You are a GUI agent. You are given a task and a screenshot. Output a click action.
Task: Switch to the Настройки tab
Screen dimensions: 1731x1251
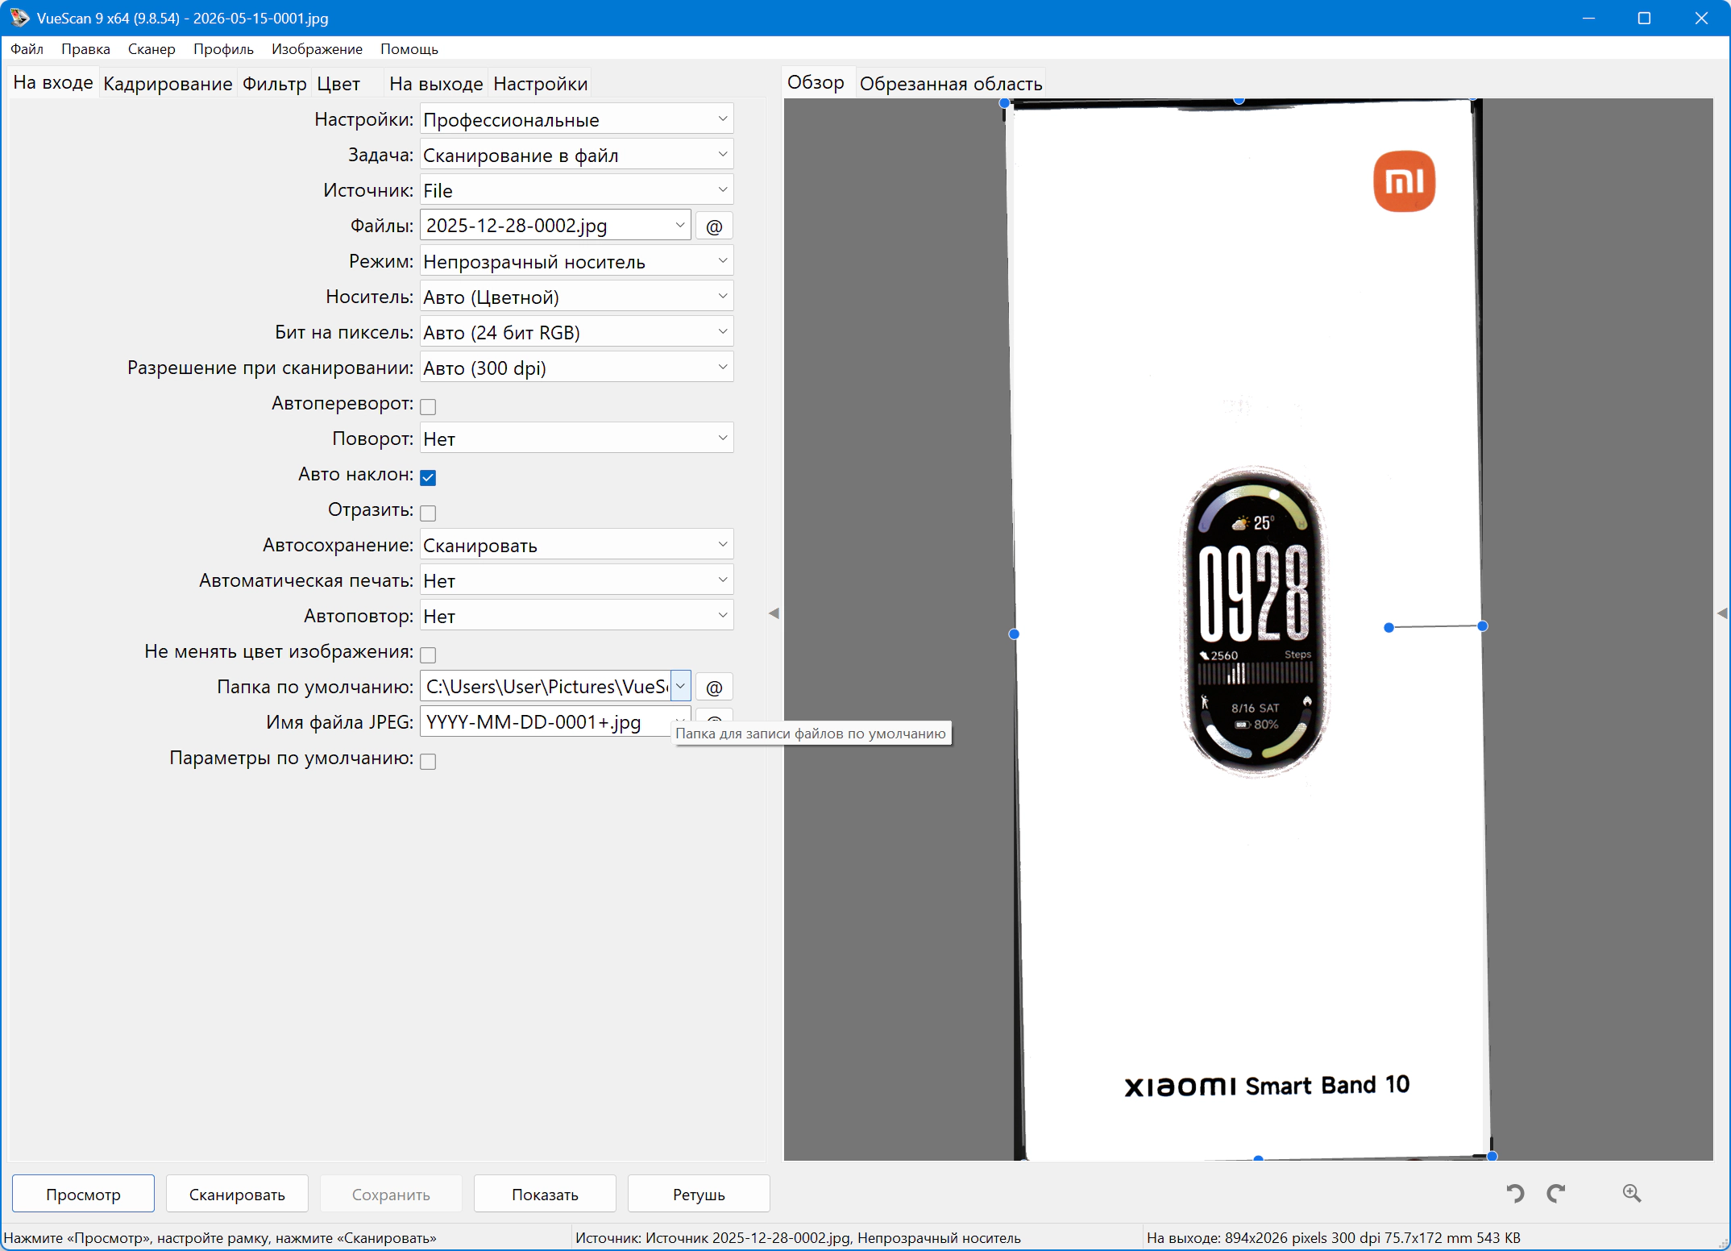pyautogui.click(x=540, y=84)
